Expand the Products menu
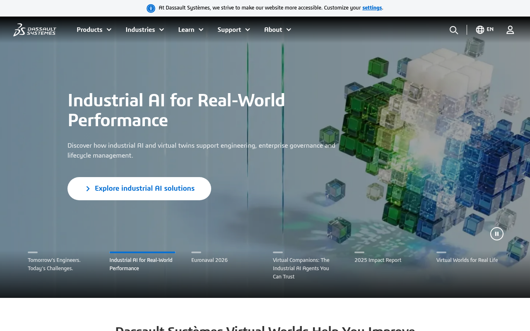This screenshot has width=530, height=331. (x=94, y=30)
